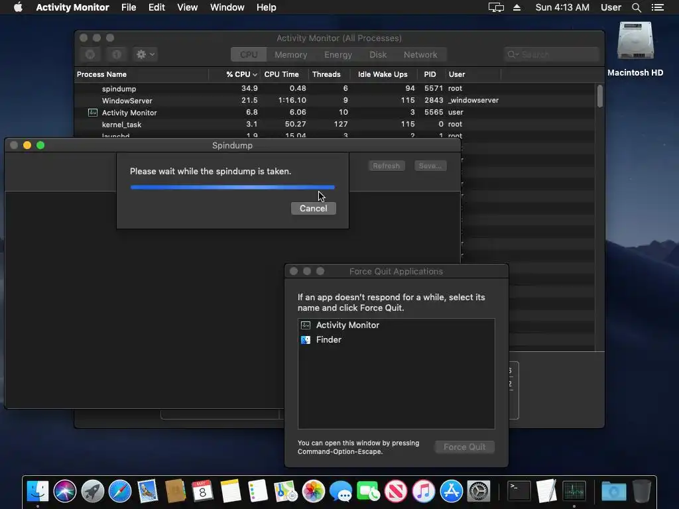Sort by Idle Wake Ups column header
Image resolution: width=679 pixels, height=509 pixels.
(383, 74)
